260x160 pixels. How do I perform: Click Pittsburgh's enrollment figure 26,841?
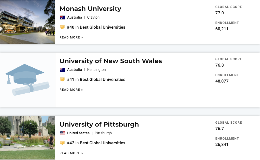(222, 144)
